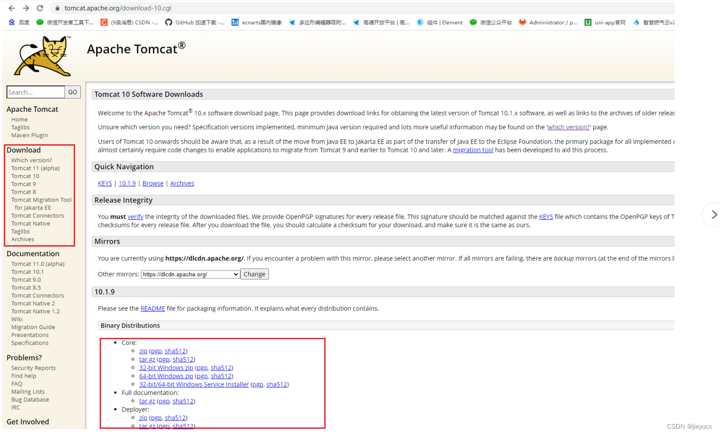The image size is (720, 435).
Task: Open the Migration Guide link
Action: point(33,327)
